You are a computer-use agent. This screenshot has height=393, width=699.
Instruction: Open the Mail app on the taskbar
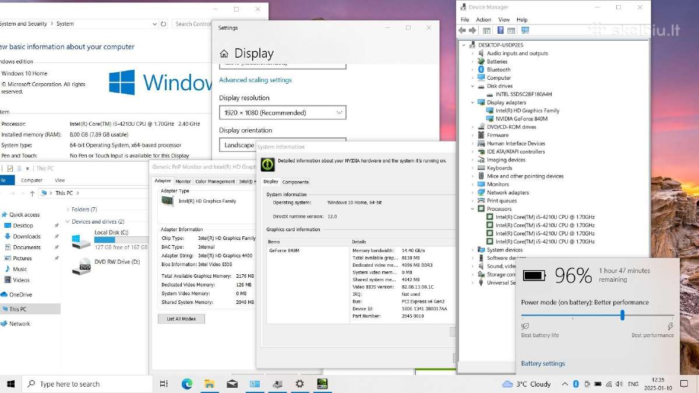click(x=232, y=384)
